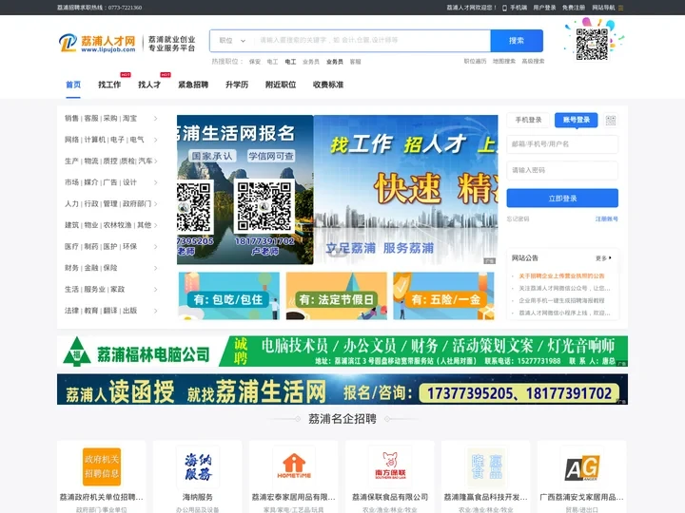Click the 高级搜索 link
The width and height of the screenshot is (685, 513).
(533, 62)
